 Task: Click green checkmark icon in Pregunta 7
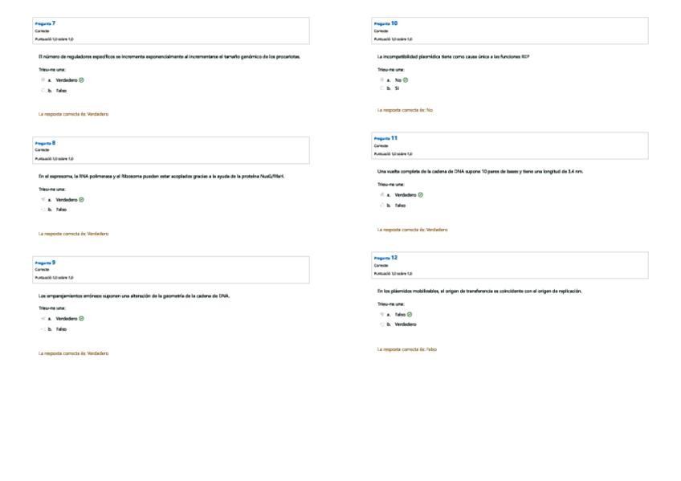pos(82,80)
